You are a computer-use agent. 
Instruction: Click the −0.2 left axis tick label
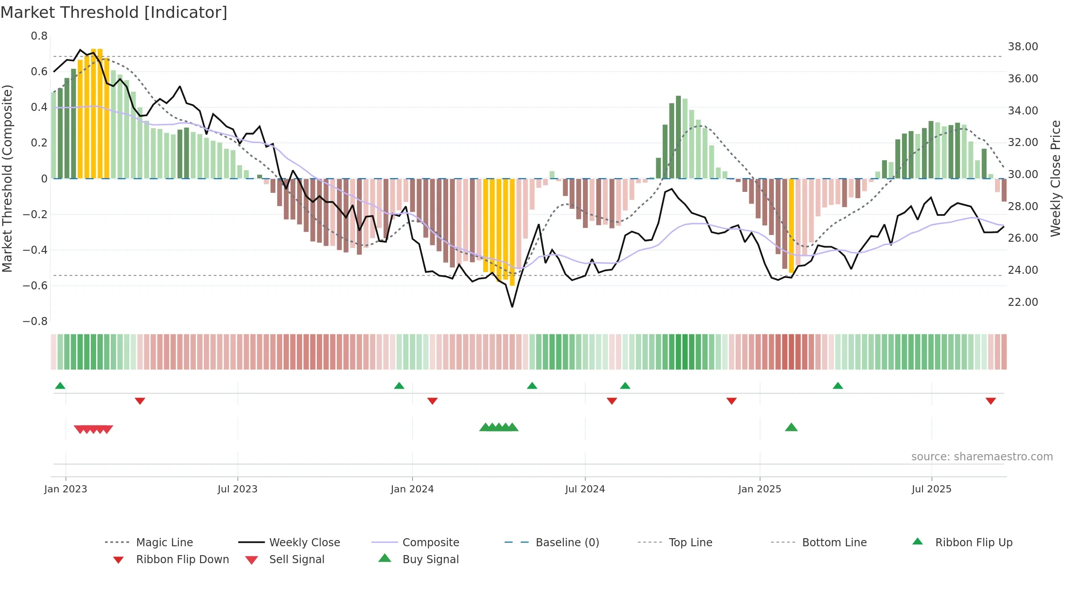click(x=35, y=215)
